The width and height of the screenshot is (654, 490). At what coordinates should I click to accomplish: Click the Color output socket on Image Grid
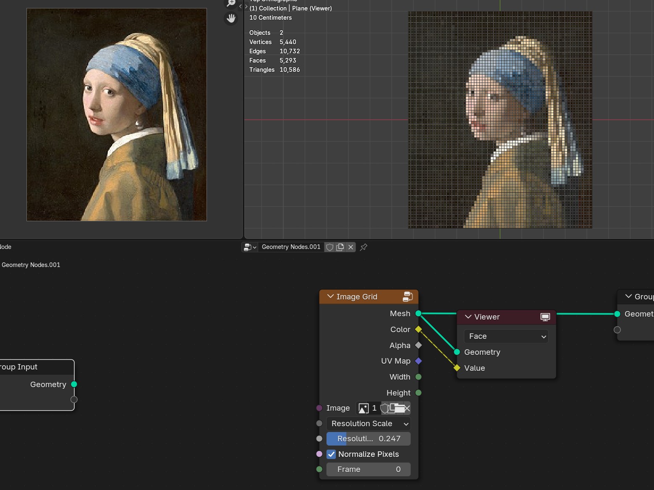[x=419, y=330]
